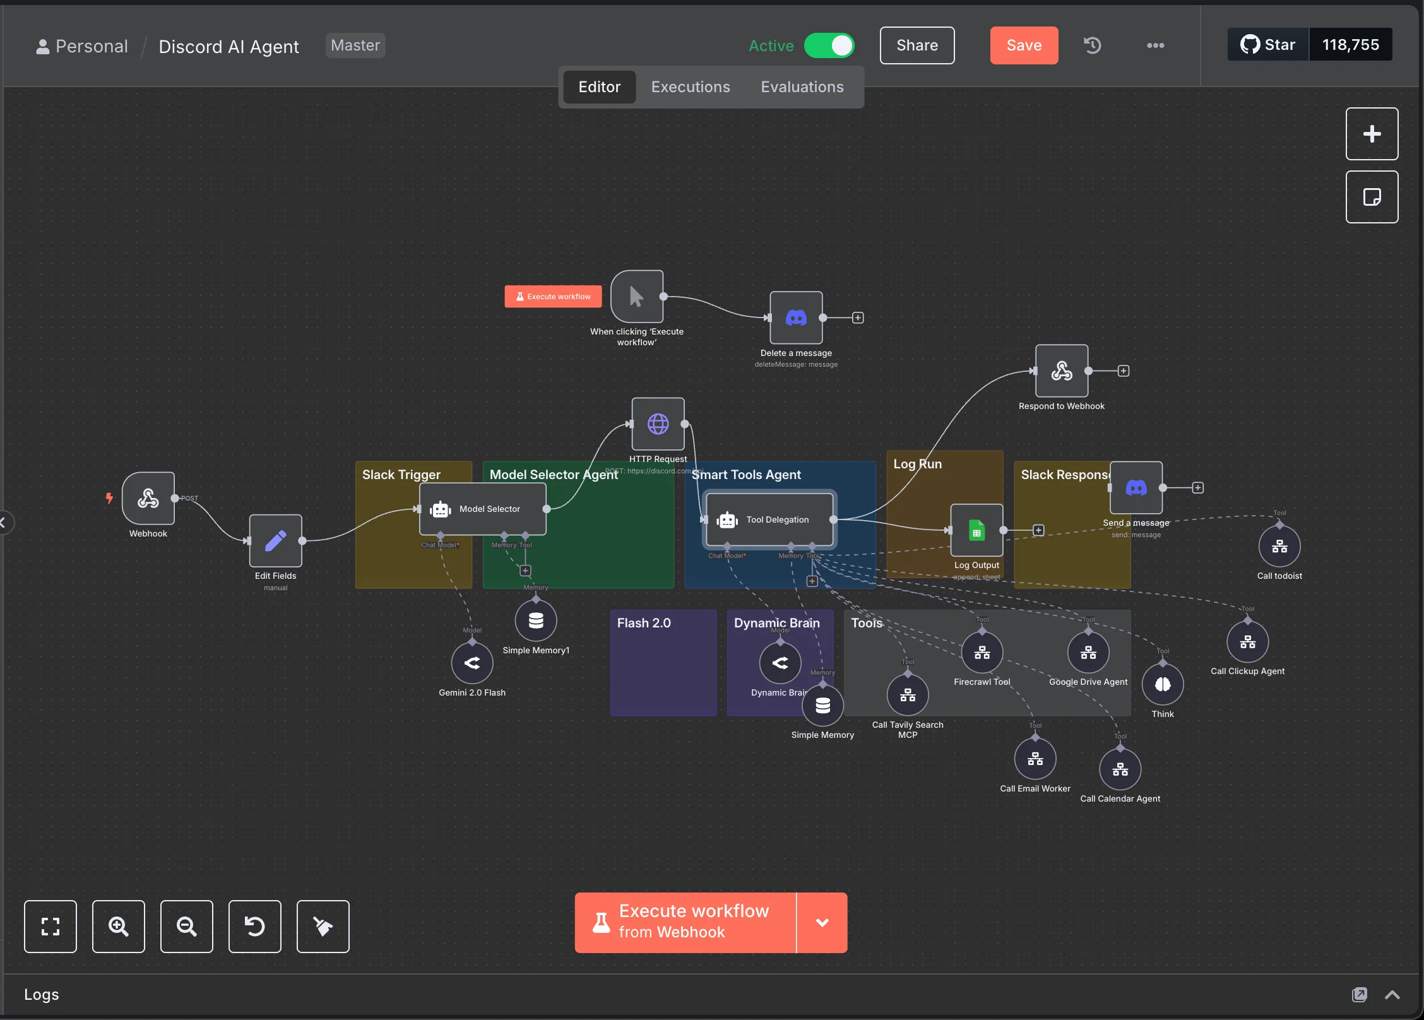Viewport: 1424px width, 1020px height.
Task: Click the Share button
Action: (918, 45)
